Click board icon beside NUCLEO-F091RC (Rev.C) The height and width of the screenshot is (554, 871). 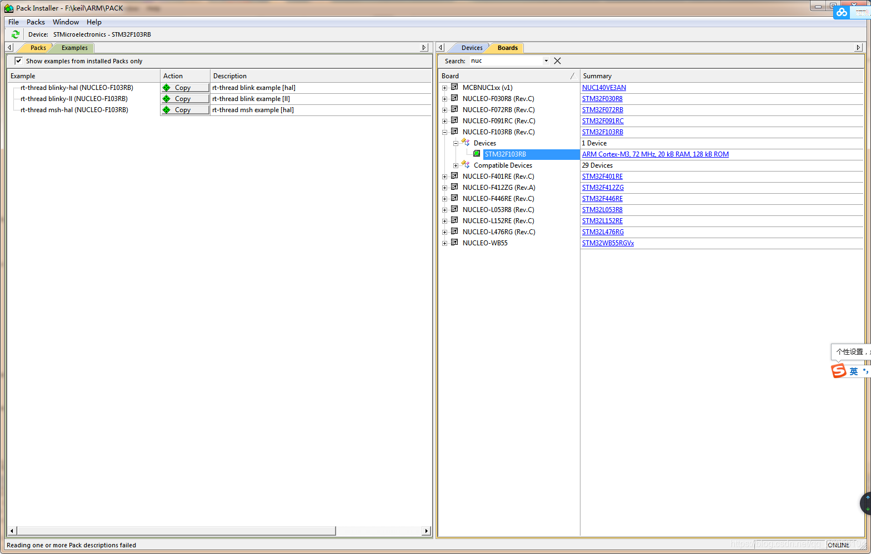(x=454, y=120)
